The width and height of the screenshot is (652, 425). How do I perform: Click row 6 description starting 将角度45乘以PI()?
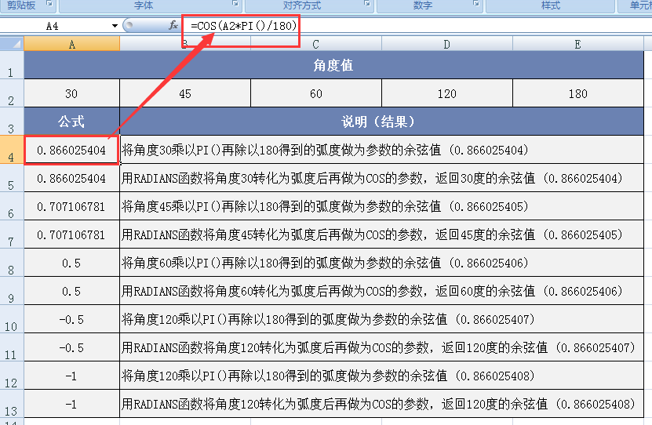(x=382, y=206)
